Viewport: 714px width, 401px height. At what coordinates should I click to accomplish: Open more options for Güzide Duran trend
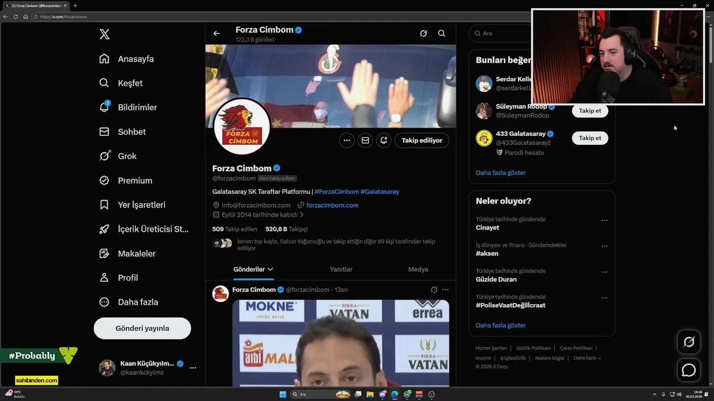tap(604, 272)
